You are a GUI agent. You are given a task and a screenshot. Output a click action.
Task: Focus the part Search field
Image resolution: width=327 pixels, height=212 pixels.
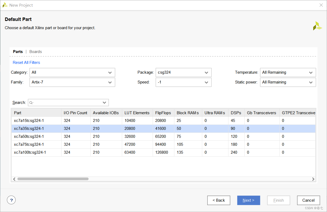pyautogui.click(x=68, y=103)
